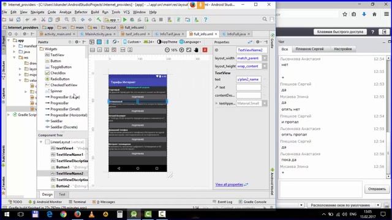The height and width of the screenshot is (220, 392).
Task: Click the Undo arrow in main toolbar
Action: [27, 20]
